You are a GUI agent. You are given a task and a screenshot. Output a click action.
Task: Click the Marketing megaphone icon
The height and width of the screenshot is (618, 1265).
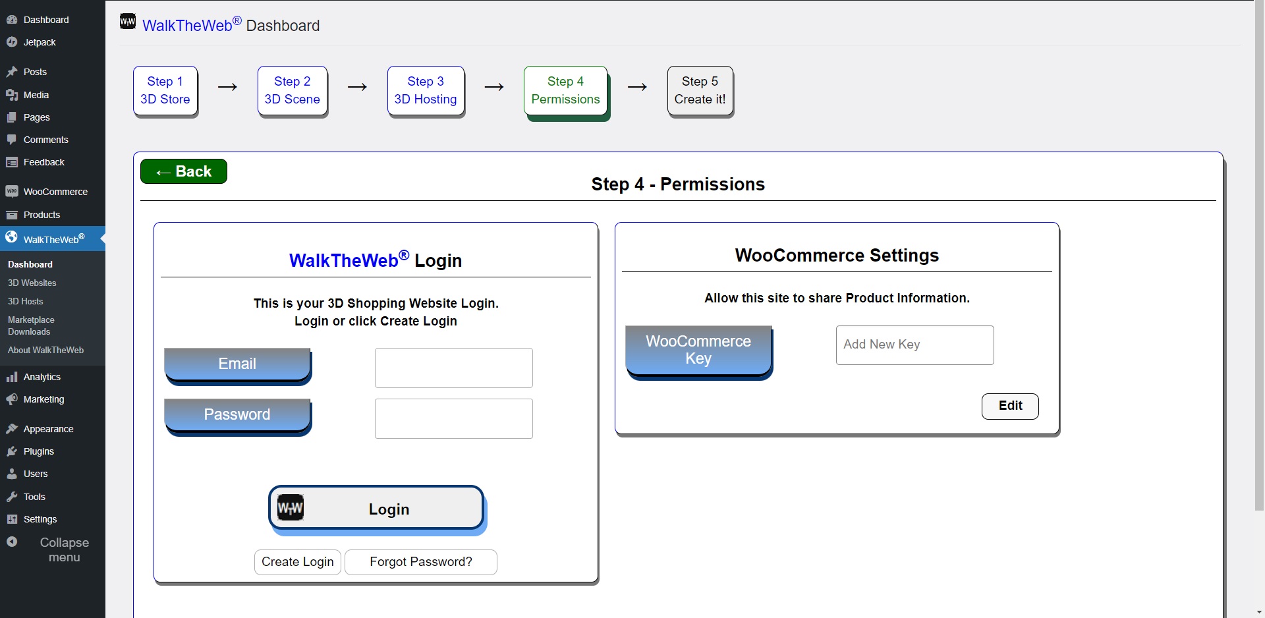tap(12, 399)
